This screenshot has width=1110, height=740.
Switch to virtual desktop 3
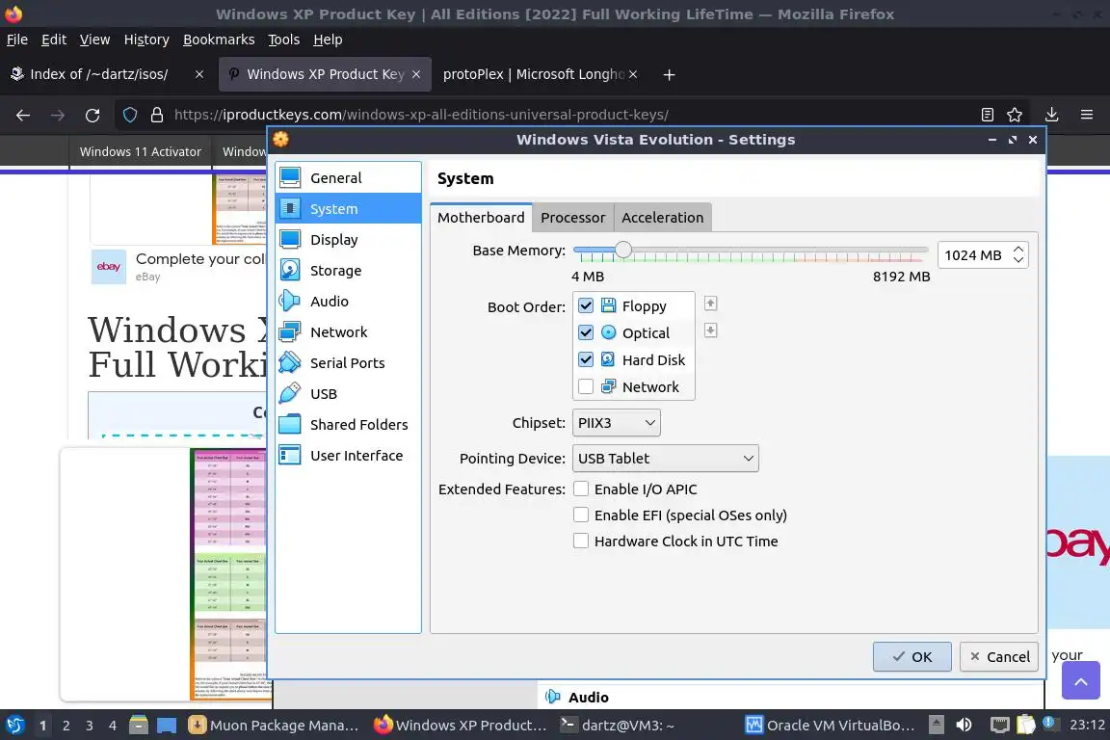click(x=90, y=726)
